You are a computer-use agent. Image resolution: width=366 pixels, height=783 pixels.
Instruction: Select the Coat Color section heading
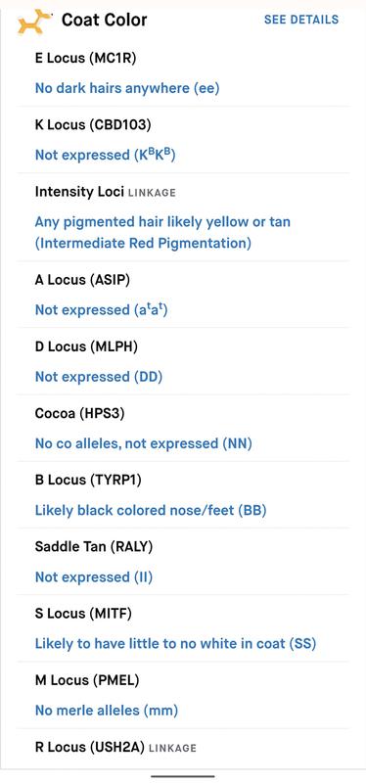[105, 20]
